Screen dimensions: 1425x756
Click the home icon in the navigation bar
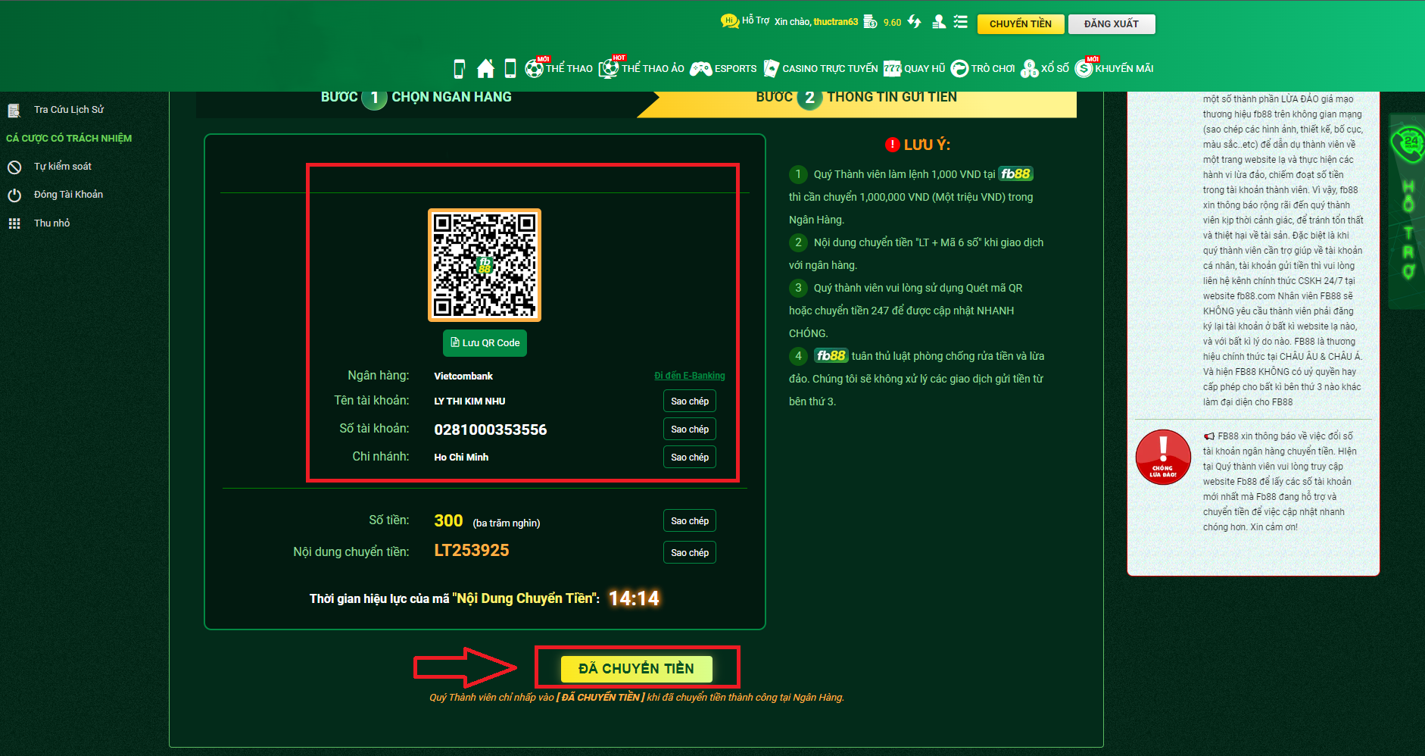pyautogui.click(x=485, y=67)
